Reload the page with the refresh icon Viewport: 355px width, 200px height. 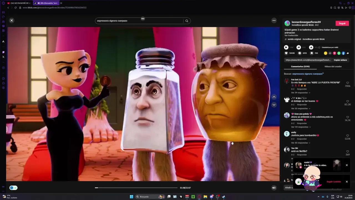16,7
